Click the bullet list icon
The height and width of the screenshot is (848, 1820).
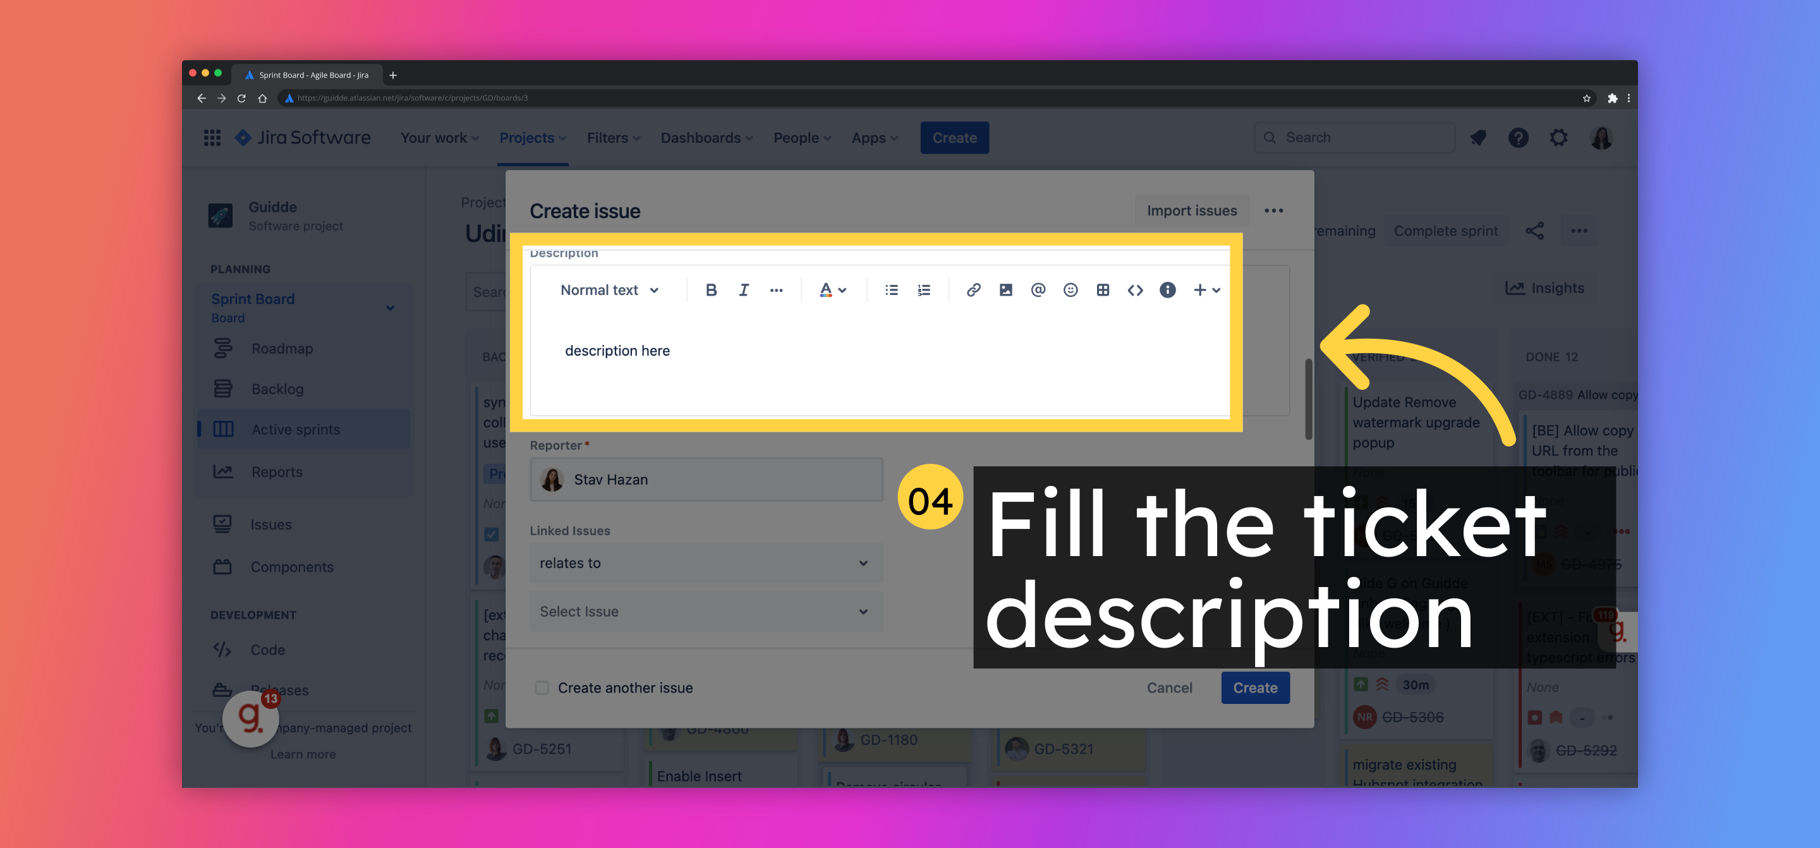pyautogui.click(x=892, y=290)
